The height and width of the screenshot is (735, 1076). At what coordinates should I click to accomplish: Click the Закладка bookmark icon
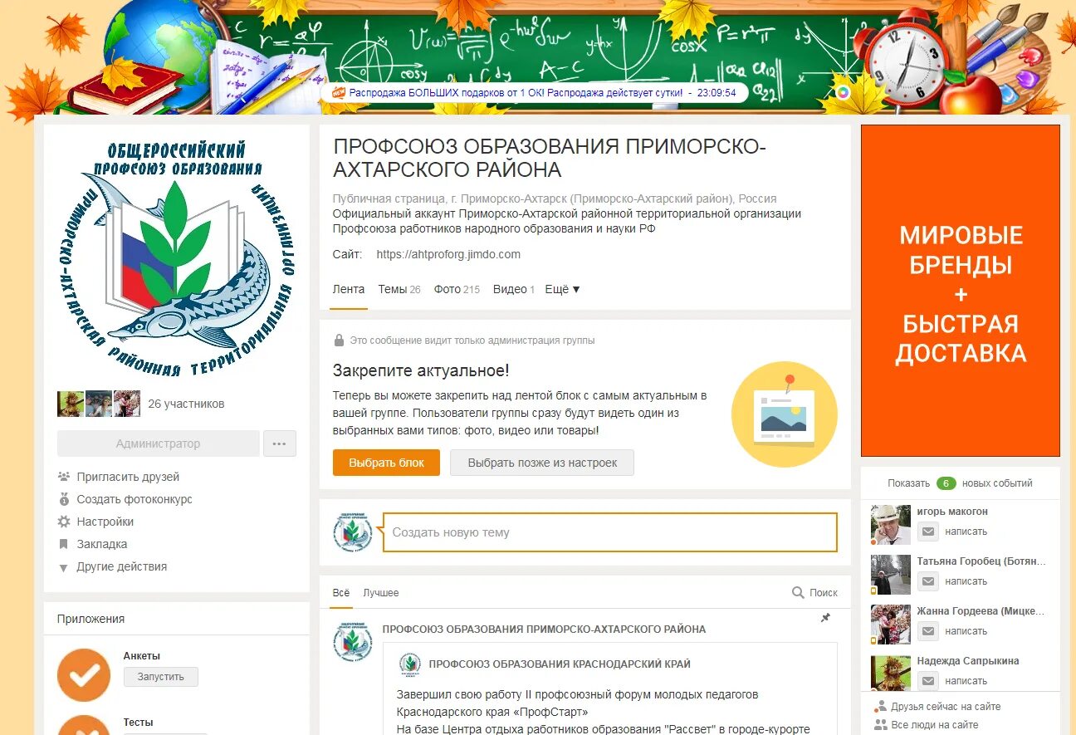pyautogui.click(x=63, y=544)
